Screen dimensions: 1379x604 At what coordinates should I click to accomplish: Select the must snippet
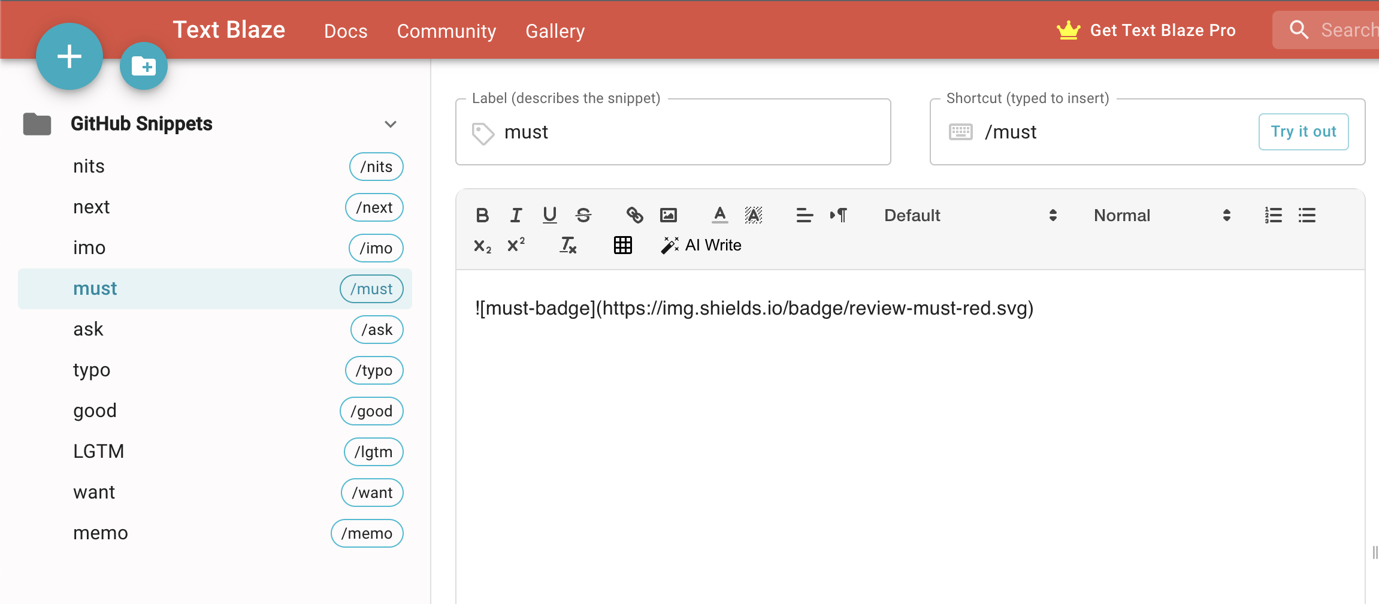[215, 289]
